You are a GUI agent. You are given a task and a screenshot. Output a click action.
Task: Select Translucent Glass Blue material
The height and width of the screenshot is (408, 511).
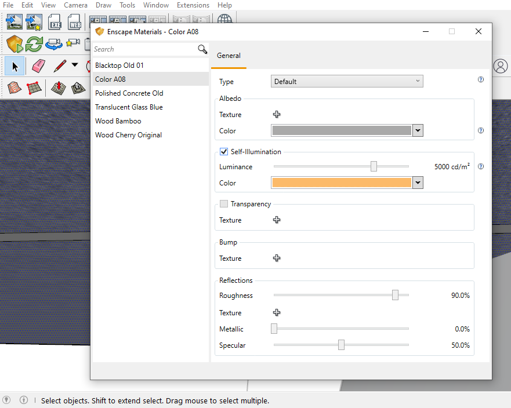click(151, 107)
